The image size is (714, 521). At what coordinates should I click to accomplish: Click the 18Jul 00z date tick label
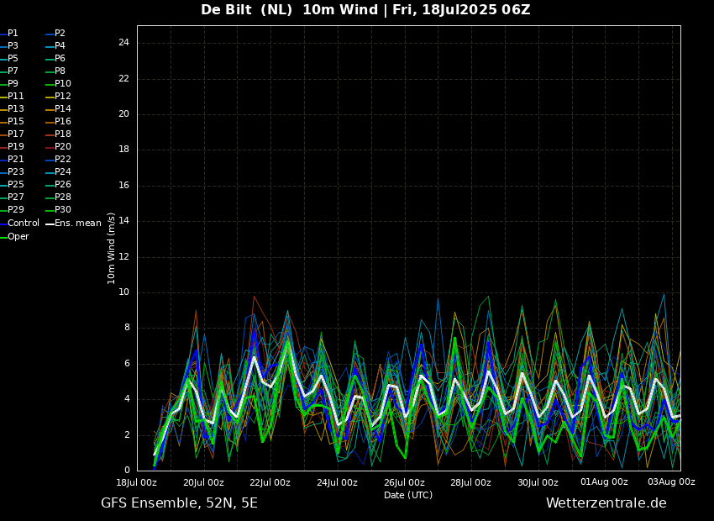pos(137,482)
